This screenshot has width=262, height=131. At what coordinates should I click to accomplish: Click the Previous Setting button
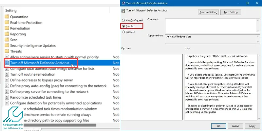click(x=208, y=12)
